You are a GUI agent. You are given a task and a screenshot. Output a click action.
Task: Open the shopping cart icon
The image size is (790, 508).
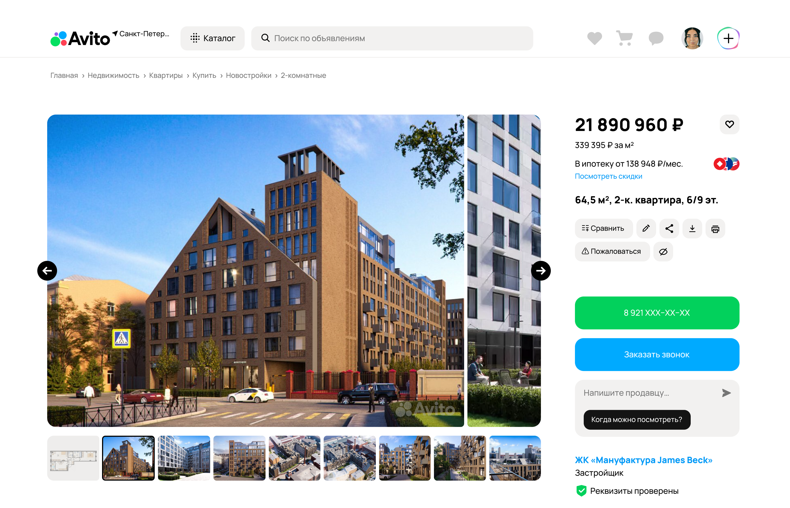click(624, 38)
